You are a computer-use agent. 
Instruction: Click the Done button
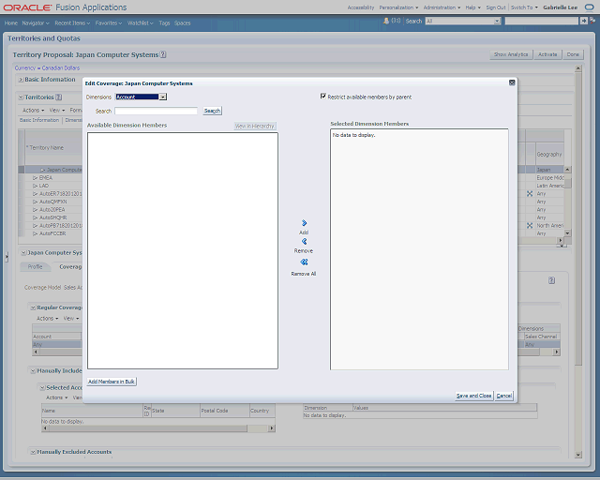click(x=573, y=54)
